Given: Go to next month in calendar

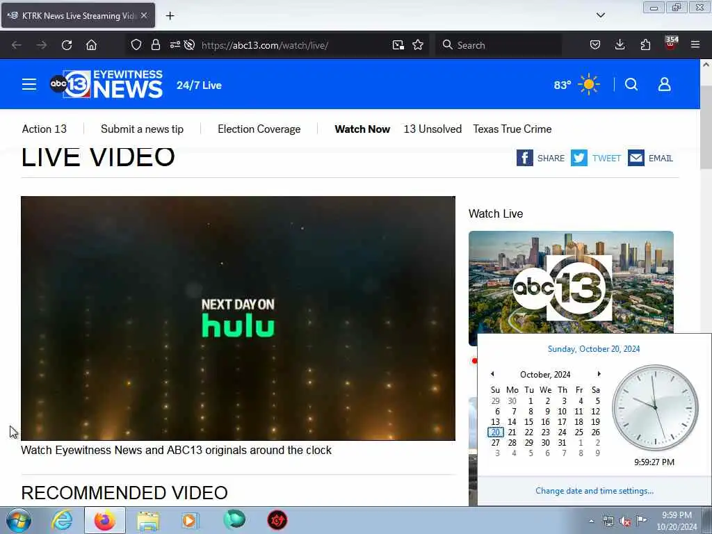Looking at the screenshot, I should point(599,373).
